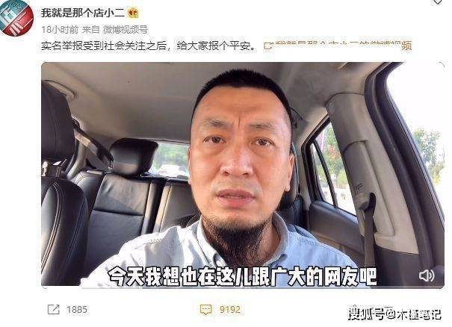Mute the video with the speaker icon
The height and width of the screenshot is (327, 452).
coord(427,275)
